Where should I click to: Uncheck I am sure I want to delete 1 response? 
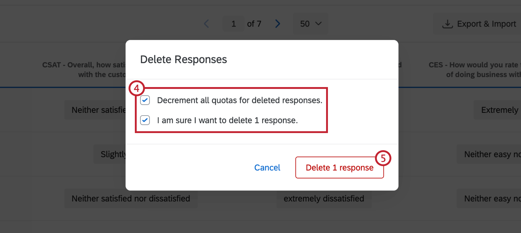tap(145, 120)
